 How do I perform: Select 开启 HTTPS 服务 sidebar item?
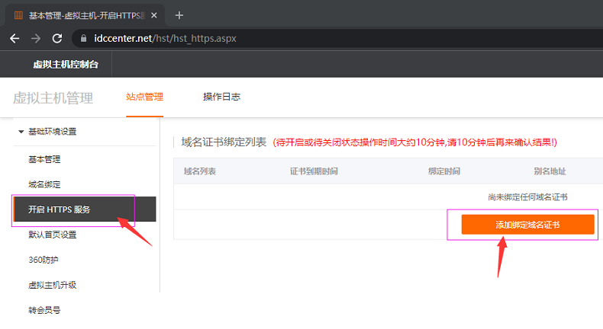click(60, 209)
